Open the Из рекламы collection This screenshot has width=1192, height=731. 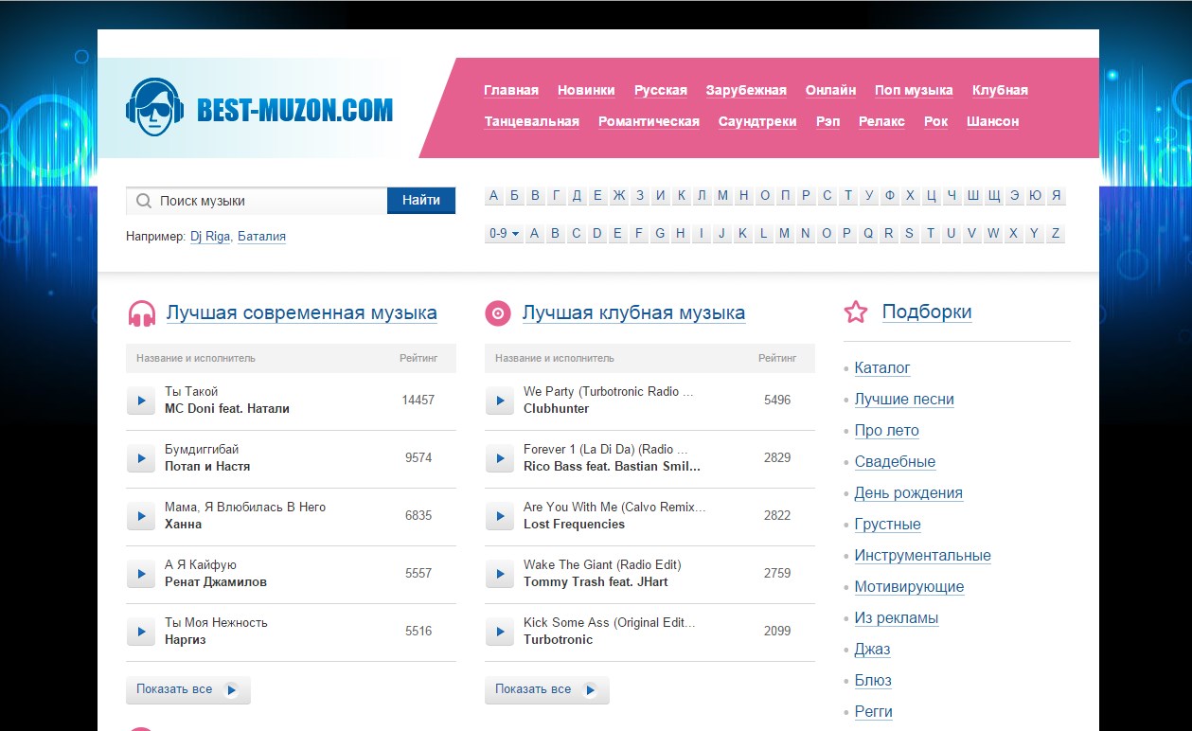[896, 618]
